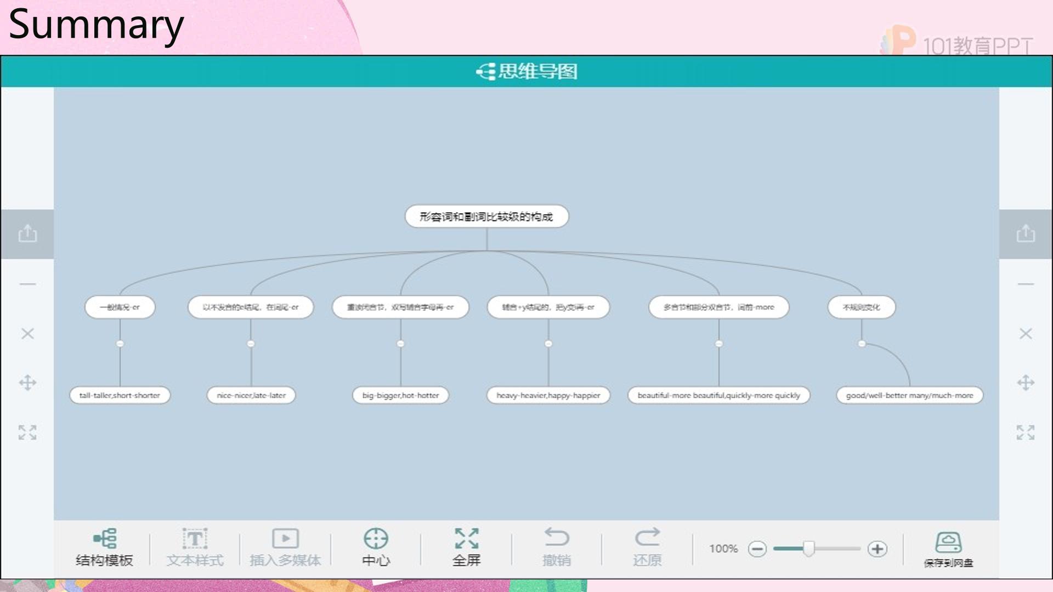Viewport: 1053px width, 592px height.
Task: Zoom out with the minus button
Action: 757,549
